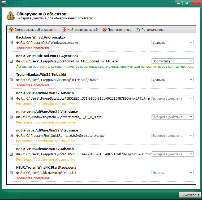This screenshot has width=202, height=200.
Task: Click the blue default undo arrow icon
Action: point(138,30)
